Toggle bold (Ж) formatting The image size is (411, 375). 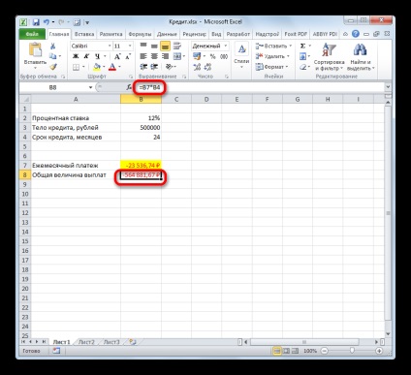pos(76,56)
